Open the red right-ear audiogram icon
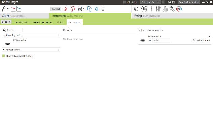Image resolution: width=213 pixels, height=133 pixels. pyautogui.click(x=13, y=9)
